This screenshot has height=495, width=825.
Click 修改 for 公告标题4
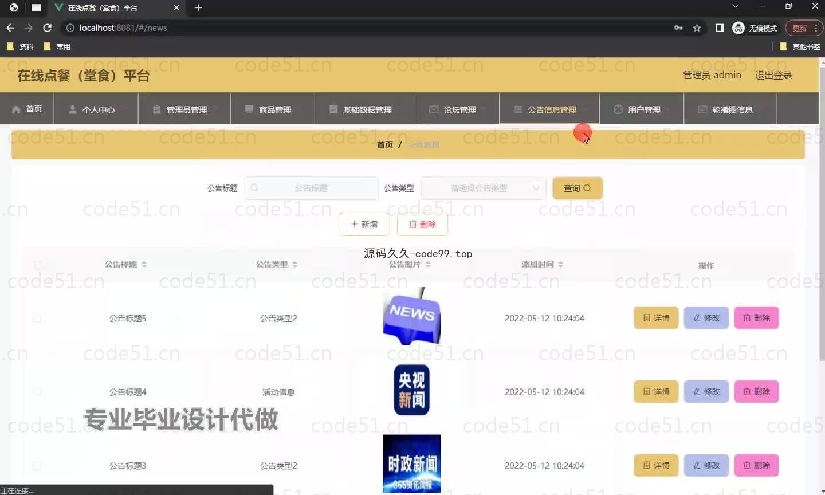[x=706, y=391]
